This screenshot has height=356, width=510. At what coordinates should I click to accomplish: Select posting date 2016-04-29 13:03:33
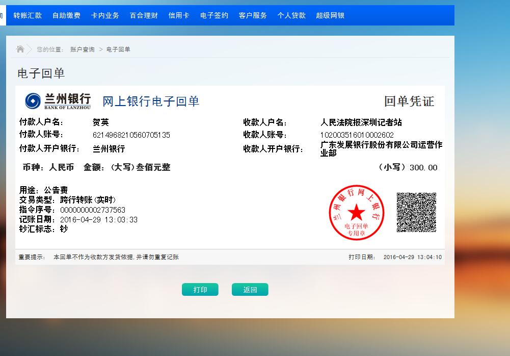point(99,219)
